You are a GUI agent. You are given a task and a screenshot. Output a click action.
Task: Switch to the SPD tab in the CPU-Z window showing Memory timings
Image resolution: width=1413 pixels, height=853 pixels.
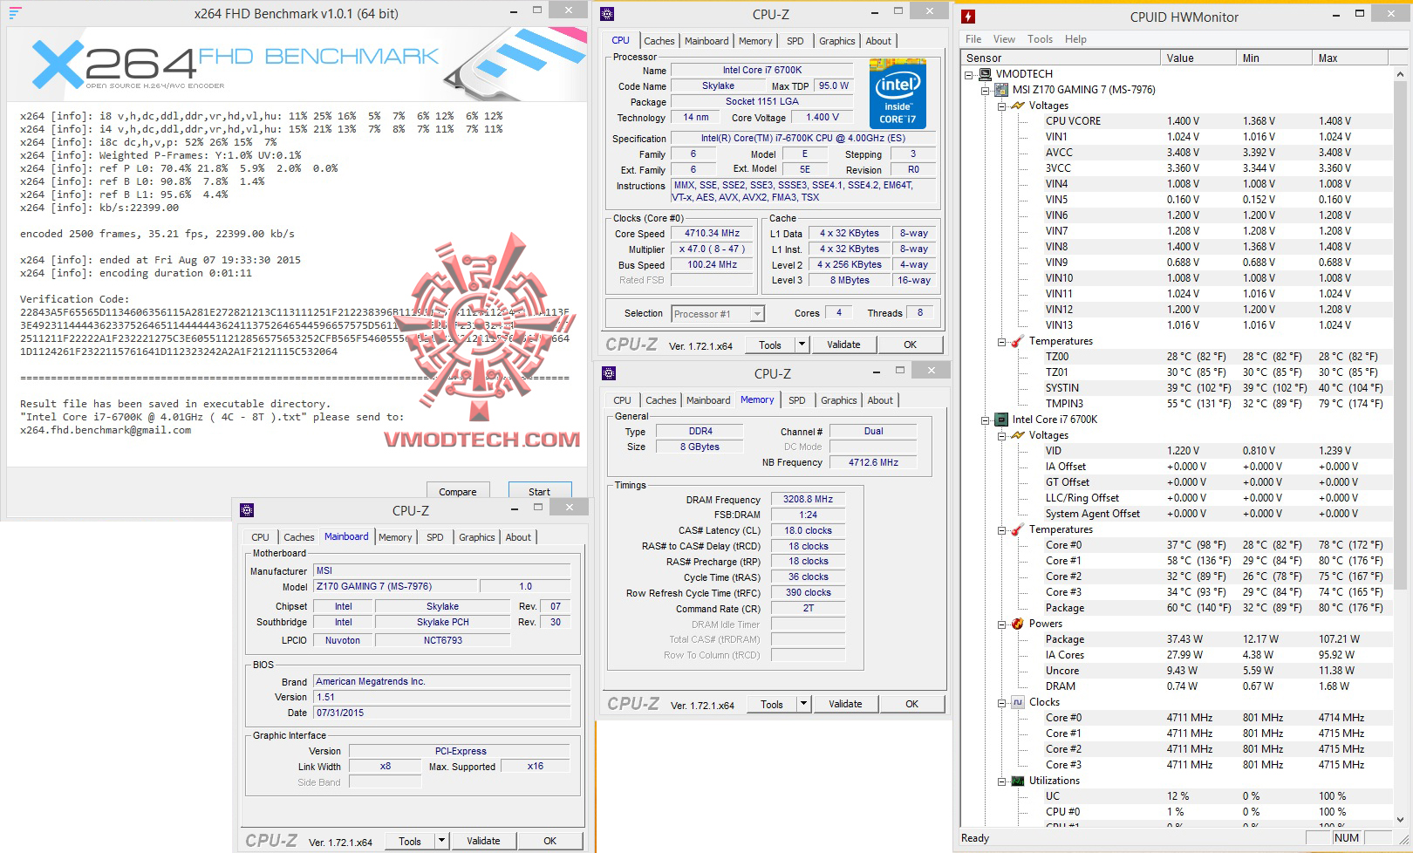coord(796,400)
